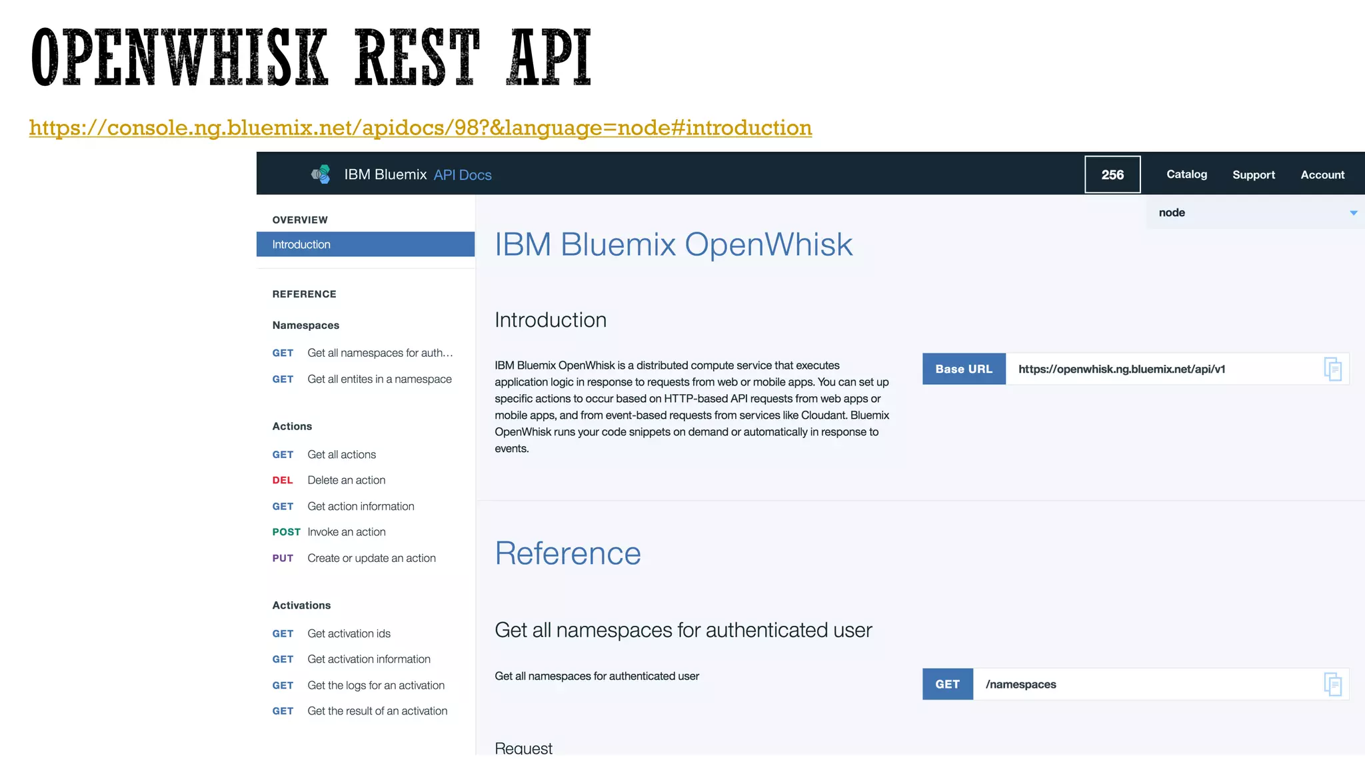
Task: Copy the Base URL with its copy icon
Action: (x=1332, y=369)
